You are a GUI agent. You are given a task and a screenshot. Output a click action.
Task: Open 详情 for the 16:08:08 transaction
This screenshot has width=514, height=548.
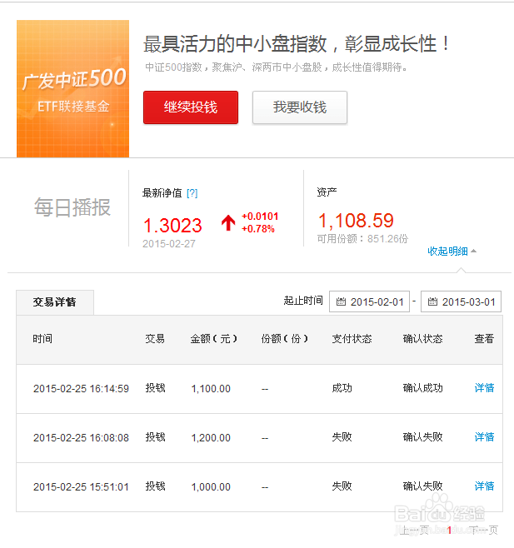(484, 437)
